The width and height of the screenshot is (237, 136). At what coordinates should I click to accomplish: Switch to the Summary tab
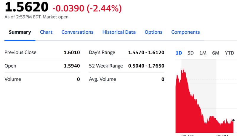[20, 32]
